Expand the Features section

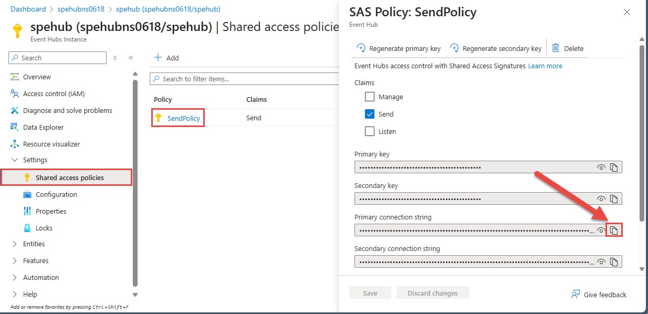pos(14,260)
